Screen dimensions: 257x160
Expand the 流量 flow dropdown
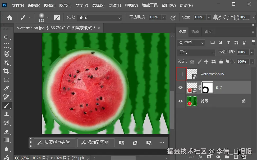coord(209,17)
